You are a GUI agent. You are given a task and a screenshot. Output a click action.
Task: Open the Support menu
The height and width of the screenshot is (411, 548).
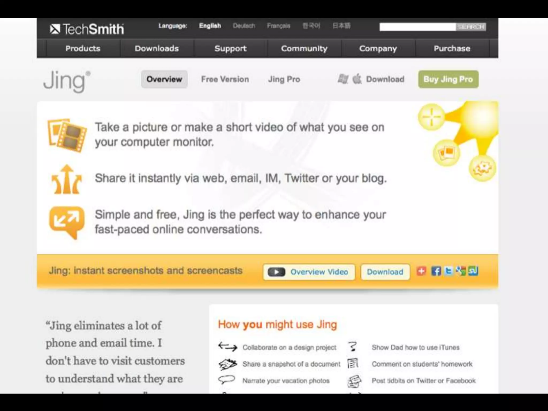point(230,48)
